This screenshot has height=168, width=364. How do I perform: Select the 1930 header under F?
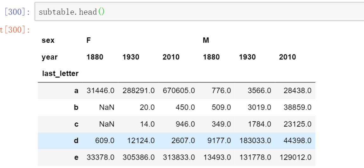click(131, 57)
